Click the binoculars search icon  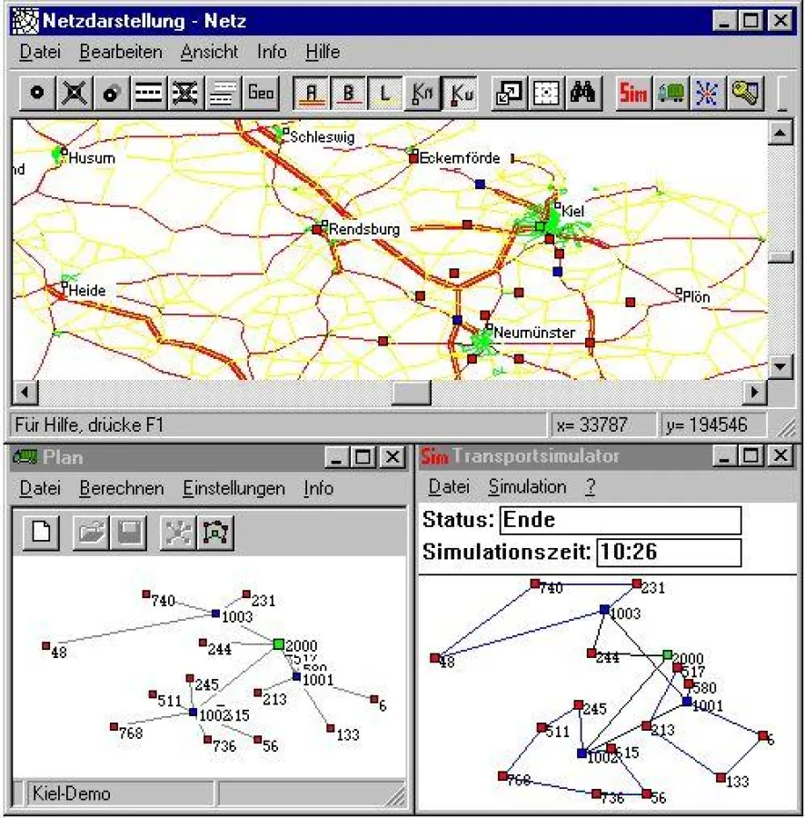point(586,91)
